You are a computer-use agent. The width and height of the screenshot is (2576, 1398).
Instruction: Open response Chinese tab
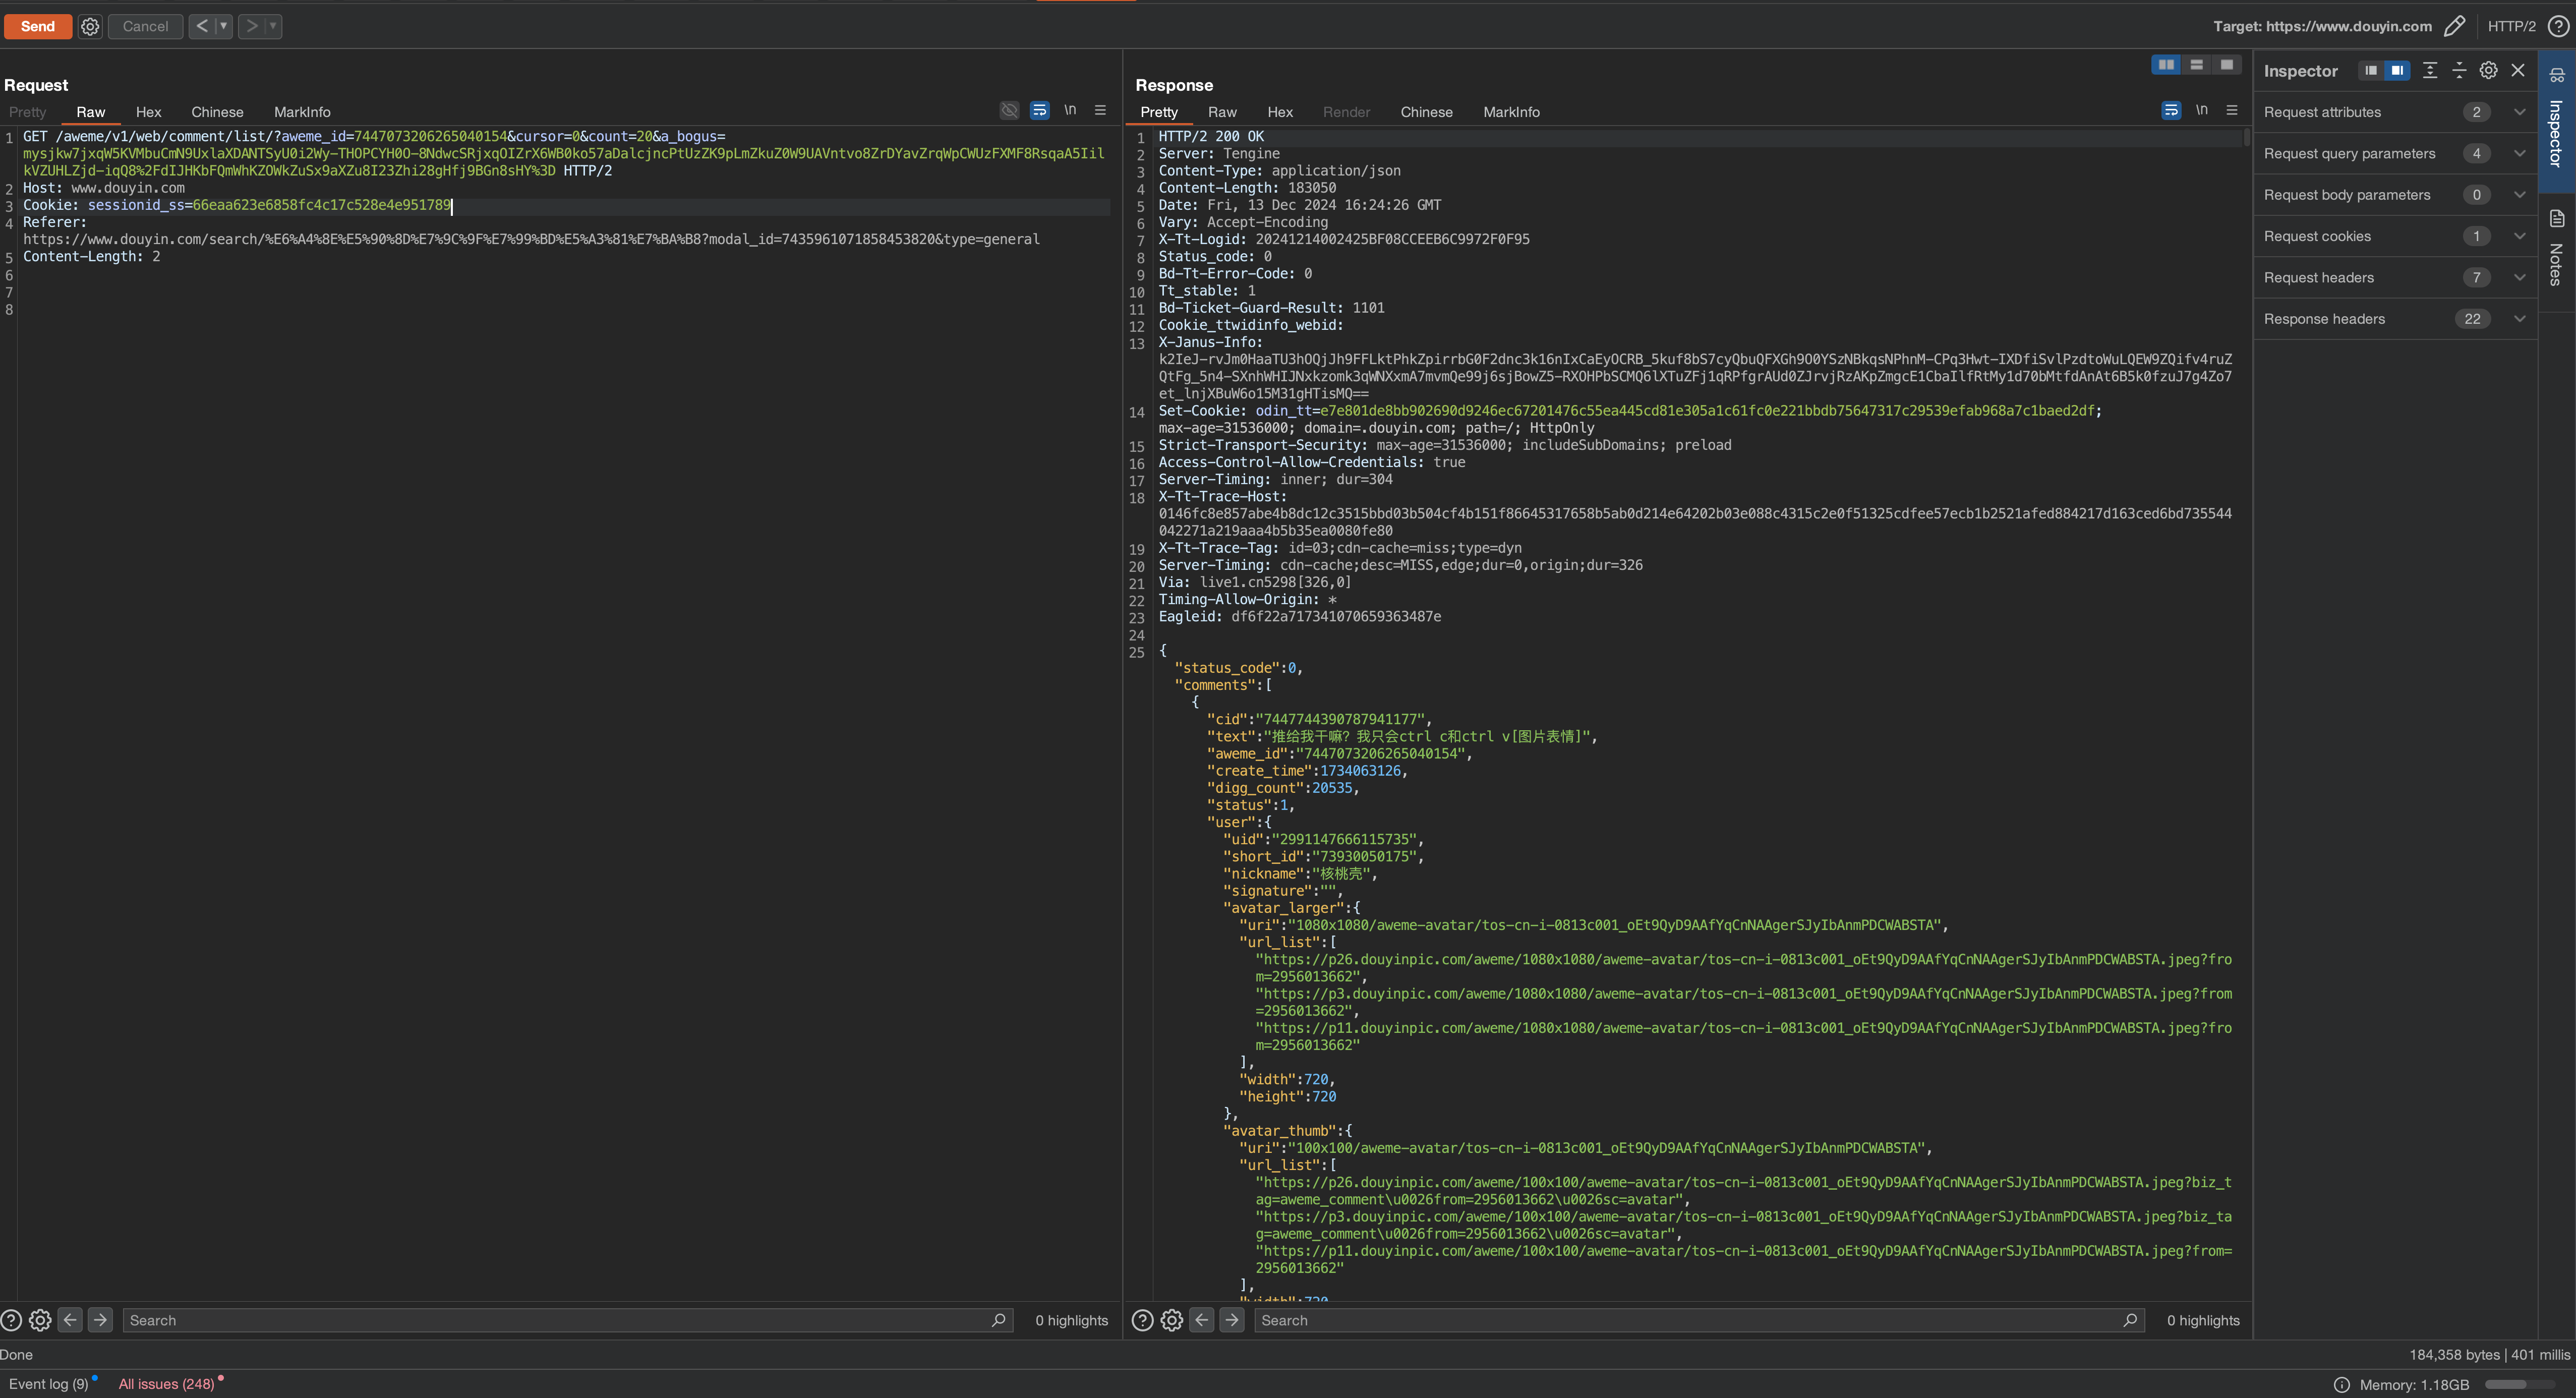(1426, 112)
